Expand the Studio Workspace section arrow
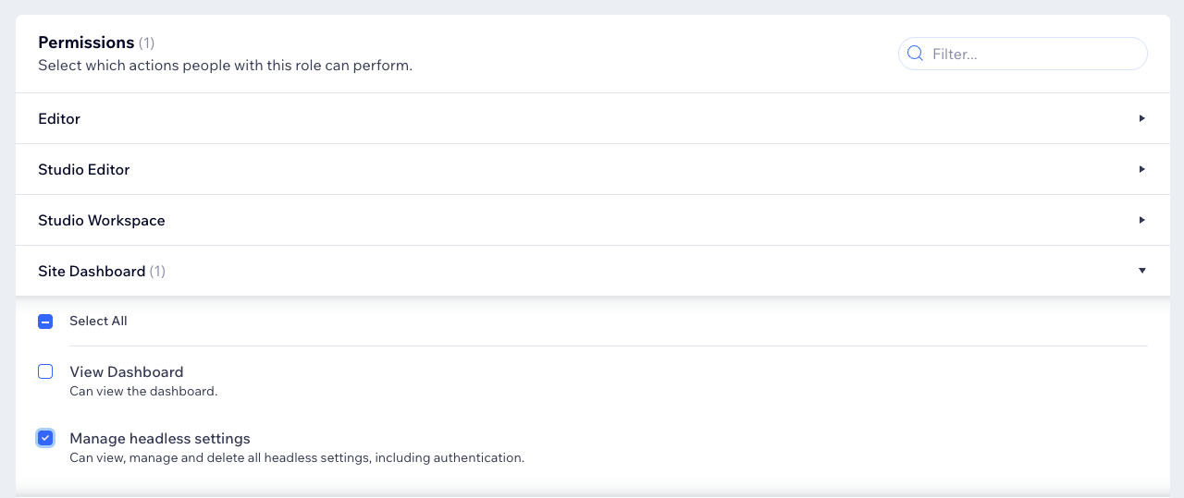The image size is (1184, 498). coord(1142,220)
